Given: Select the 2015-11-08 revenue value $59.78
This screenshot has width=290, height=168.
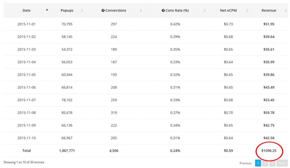Looking at the screenshot, I should [269, 113].
